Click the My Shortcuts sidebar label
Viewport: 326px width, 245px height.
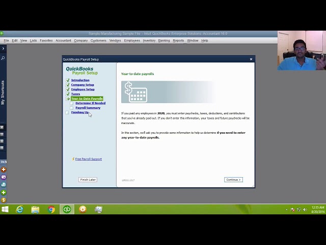tap(3, 93)
